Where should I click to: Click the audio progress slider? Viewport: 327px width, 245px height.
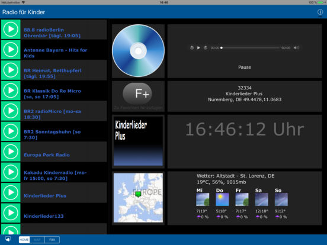[x=250, y=48]
